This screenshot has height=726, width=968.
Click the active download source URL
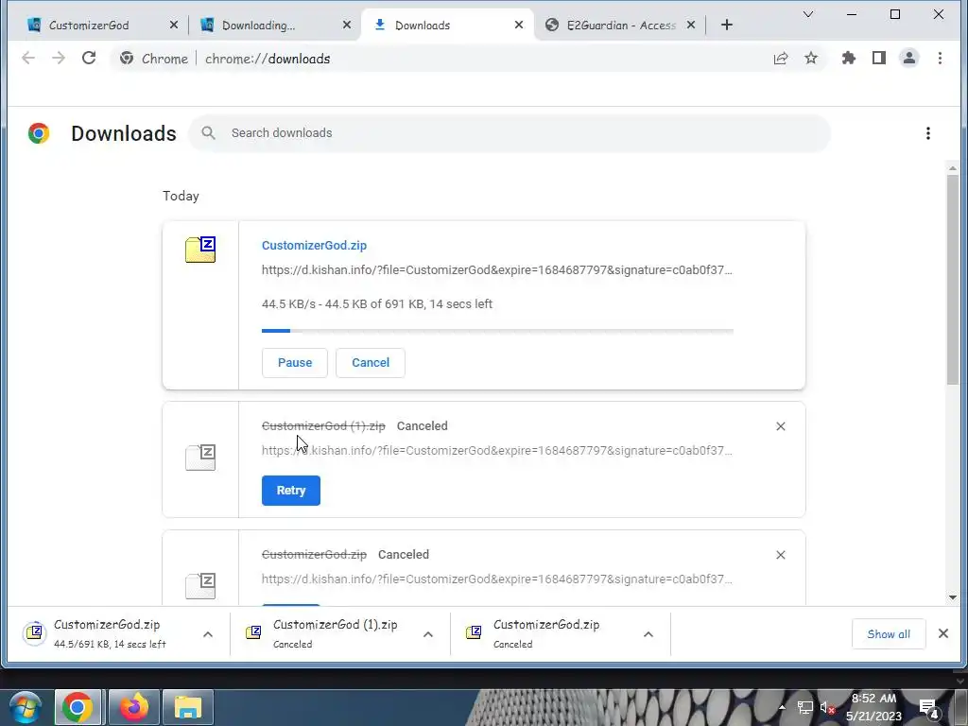tap(497, 269)
